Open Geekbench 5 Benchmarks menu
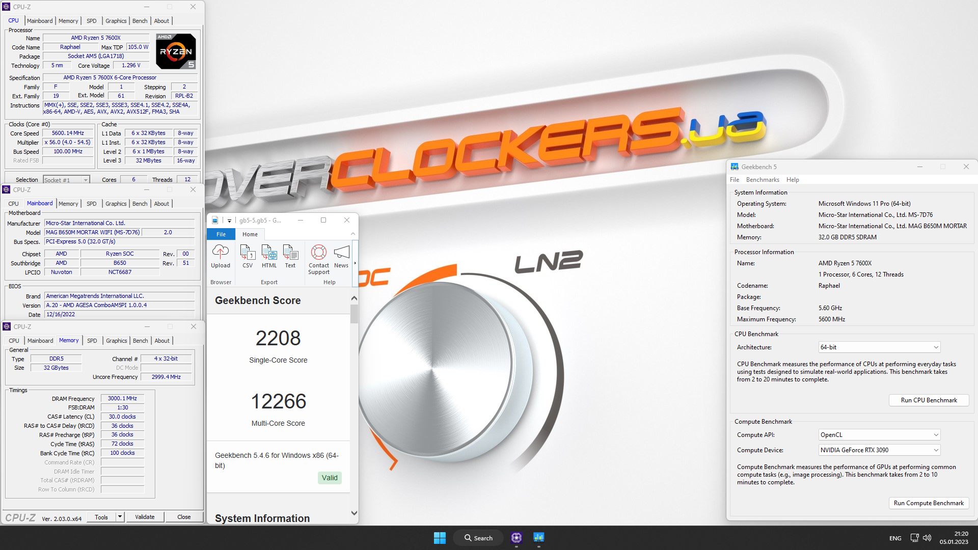This screenshot has width=978, height=550. tap(763, 180)
